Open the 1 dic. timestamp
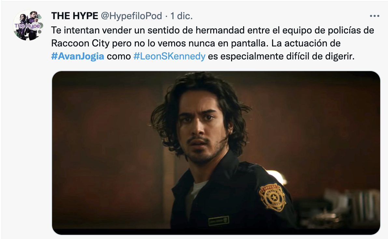Screen dimensions: 388x239 181,16
